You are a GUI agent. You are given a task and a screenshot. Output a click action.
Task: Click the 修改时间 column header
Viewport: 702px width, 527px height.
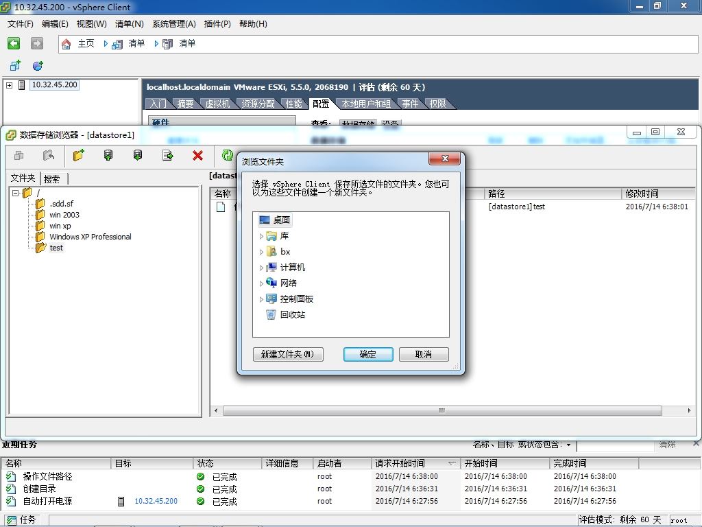[x=659, y=194]
